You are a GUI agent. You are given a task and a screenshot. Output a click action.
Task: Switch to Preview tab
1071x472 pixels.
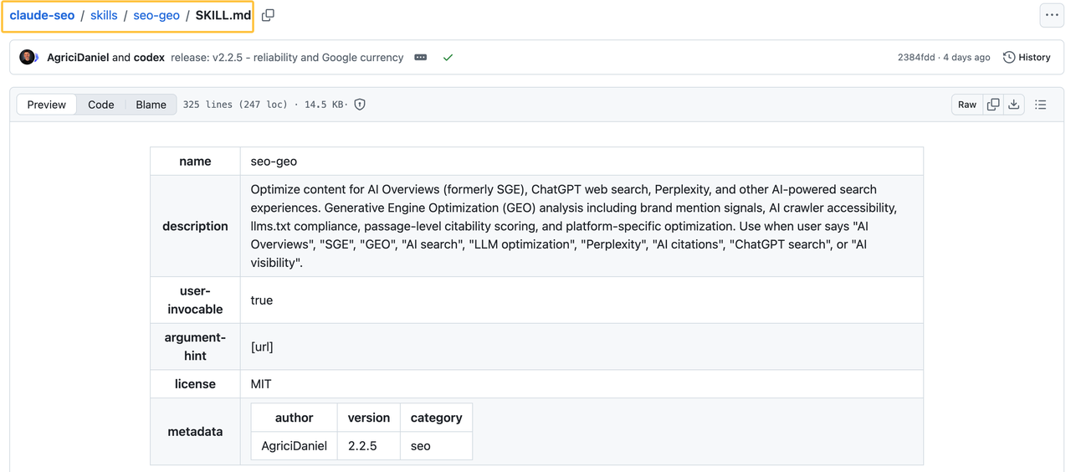click(47, 105)
